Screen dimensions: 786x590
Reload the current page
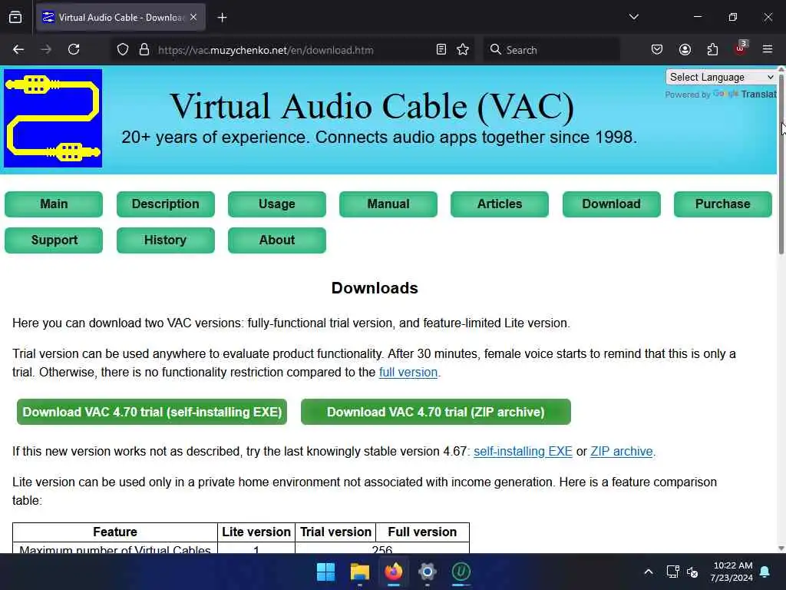[x=74, y=50]
